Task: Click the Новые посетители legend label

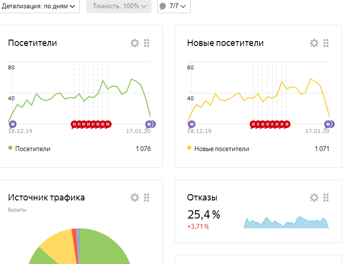Action: point(222,149)
